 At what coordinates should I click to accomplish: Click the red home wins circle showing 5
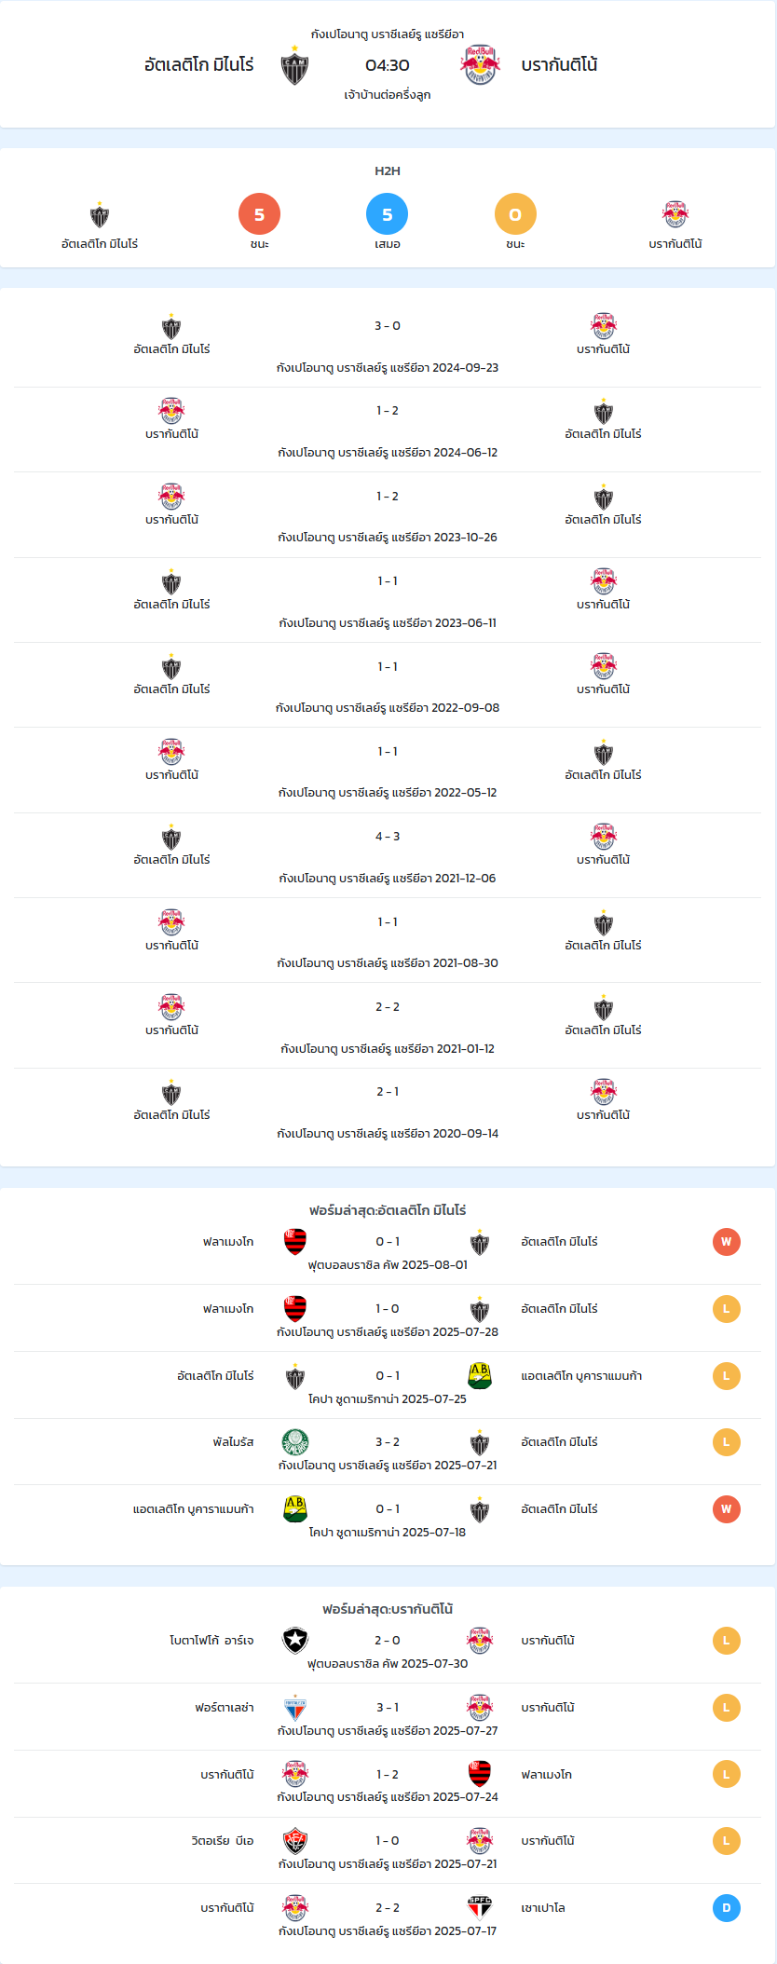(x=259, y=214)
